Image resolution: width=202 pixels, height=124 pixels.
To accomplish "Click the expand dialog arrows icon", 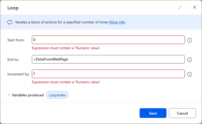I will tap(180, 8).
